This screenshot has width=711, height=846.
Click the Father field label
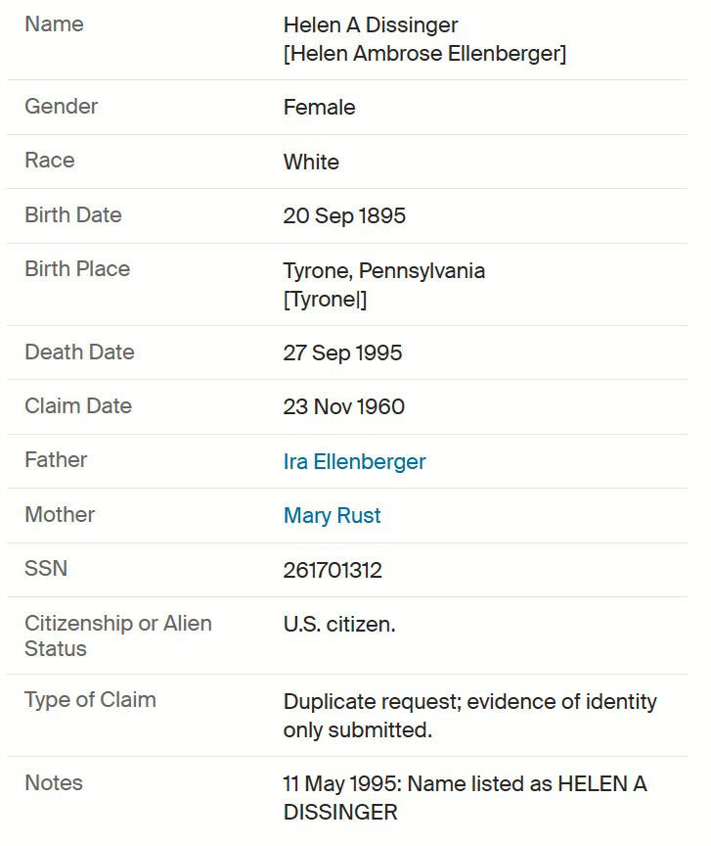(x=56, y=460)
